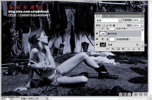The image size is (152, 100).
Task: Select the 色相/饱和度 1 layer name
Action: pos(123,39)
